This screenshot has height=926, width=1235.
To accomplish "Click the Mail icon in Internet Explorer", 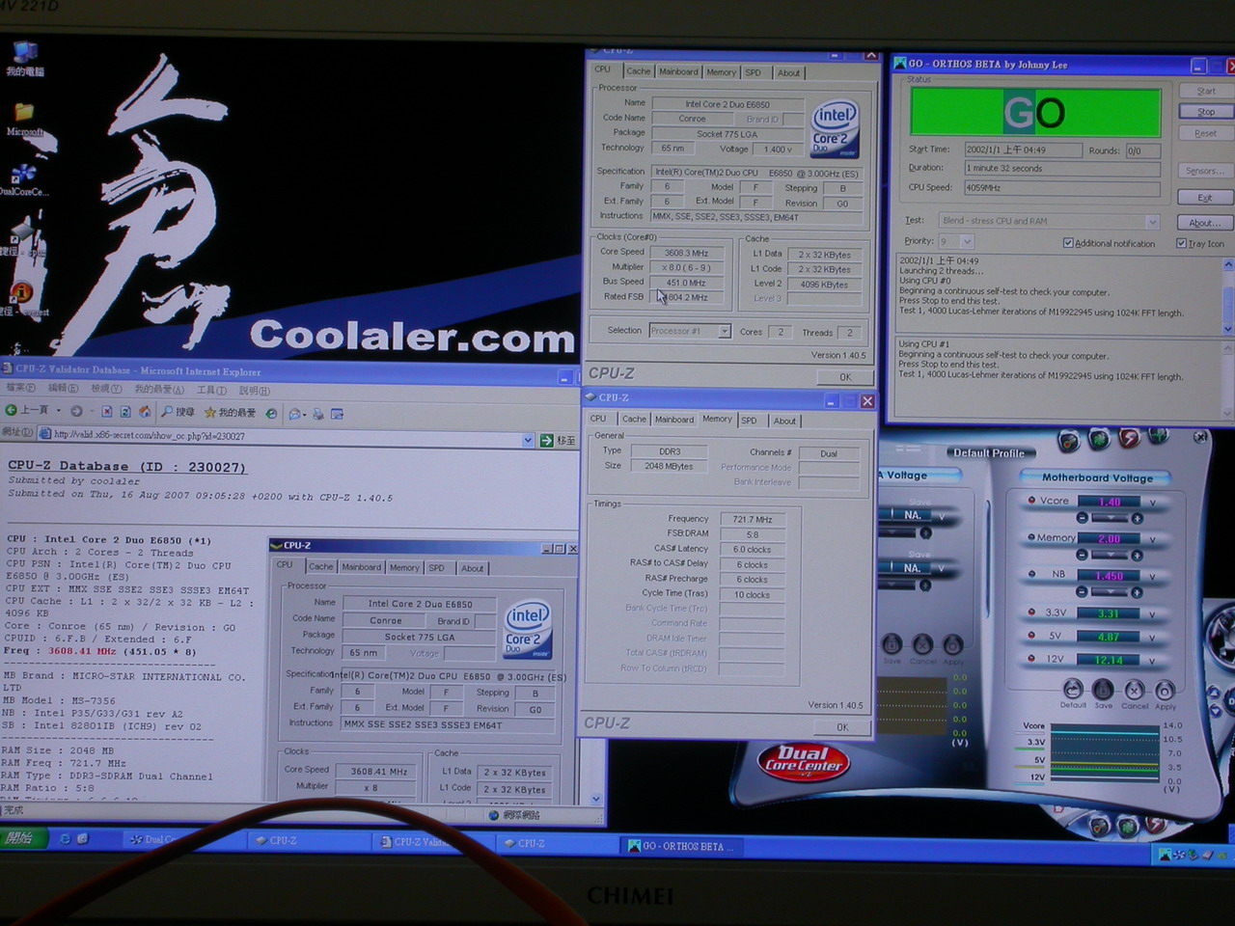I will (x=295, y=413).
